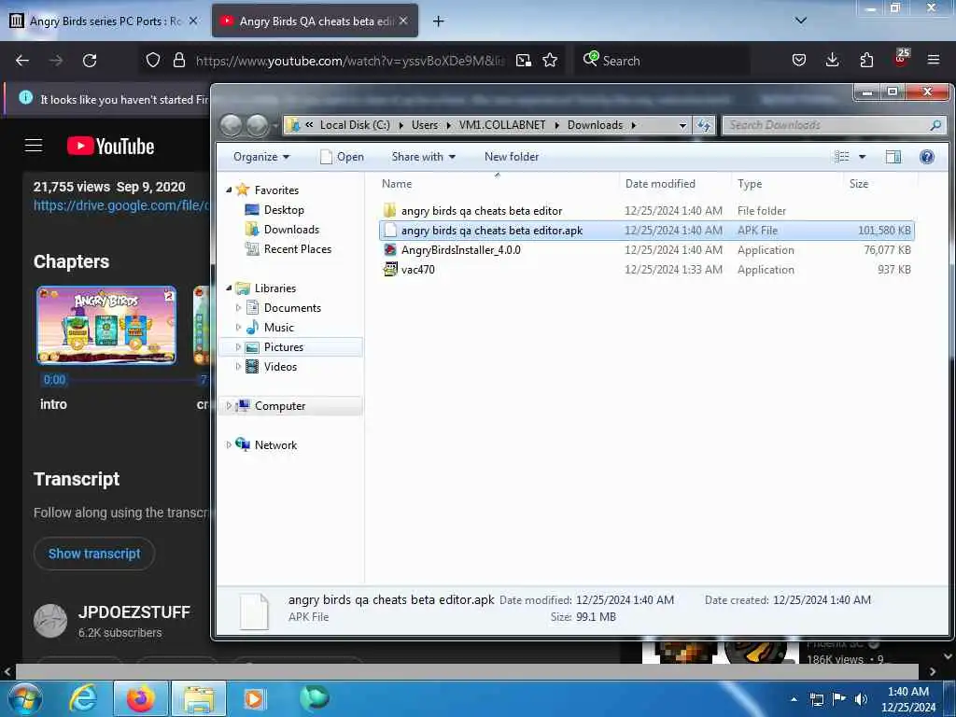Open the drive.google.com link in description

(x=120, y=205)
